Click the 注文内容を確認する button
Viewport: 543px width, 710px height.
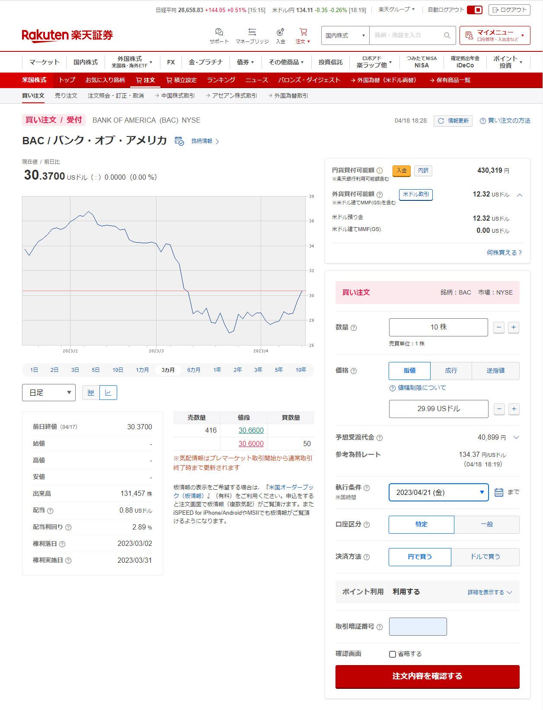[x=427, y=676]
